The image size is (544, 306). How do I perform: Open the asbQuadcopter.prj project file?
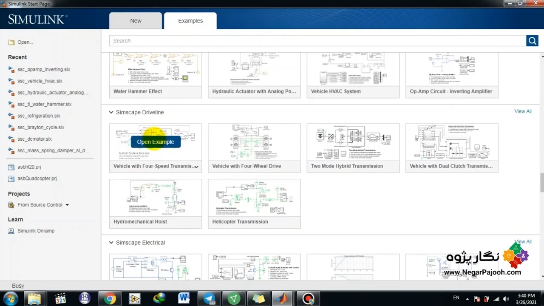(37, 178)
